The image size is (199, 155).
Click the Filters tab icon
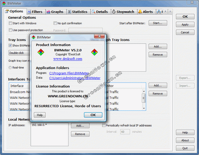pos(29,12)
